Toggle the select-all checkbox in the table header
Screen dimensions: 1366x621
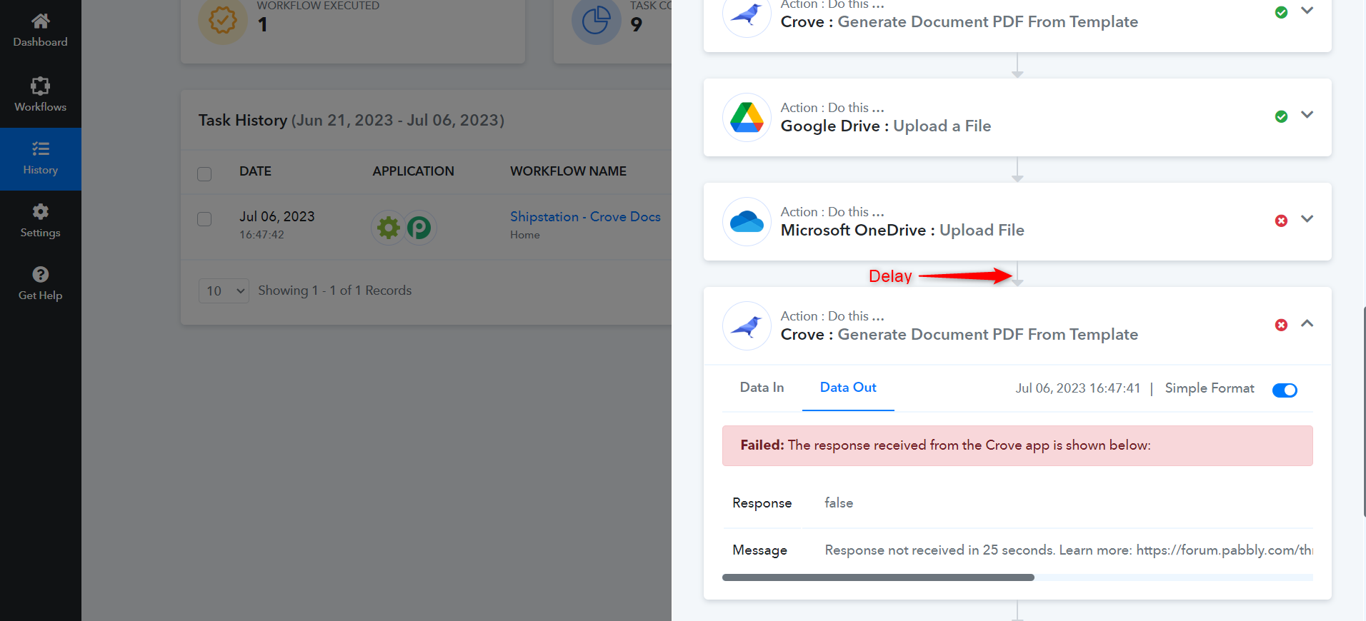point(204,173)
